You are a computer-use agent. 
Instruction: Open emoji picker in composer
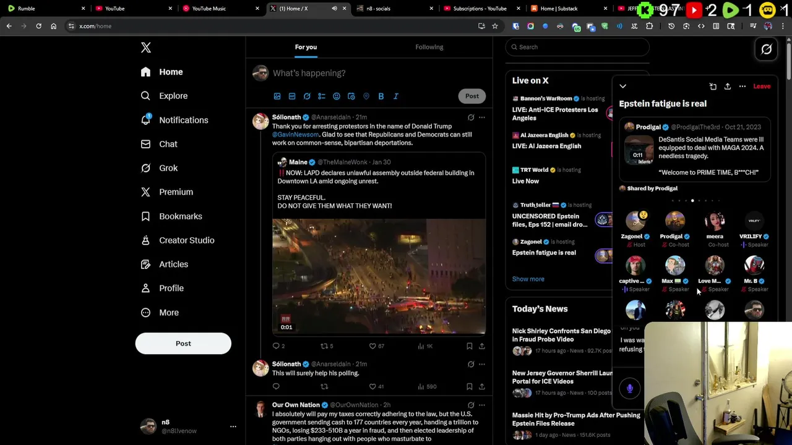click(337, 96)
